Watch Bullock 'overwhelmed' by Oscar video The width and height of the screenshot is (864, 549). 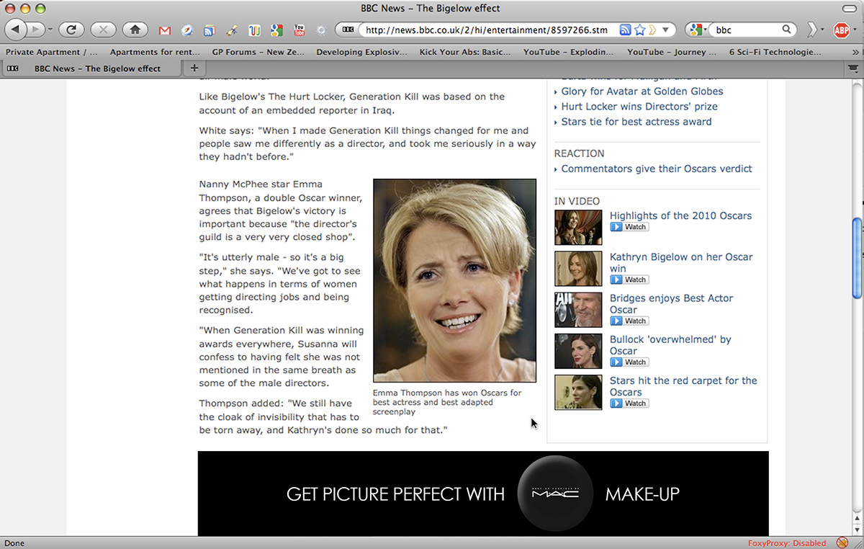(x=629, y=362)
